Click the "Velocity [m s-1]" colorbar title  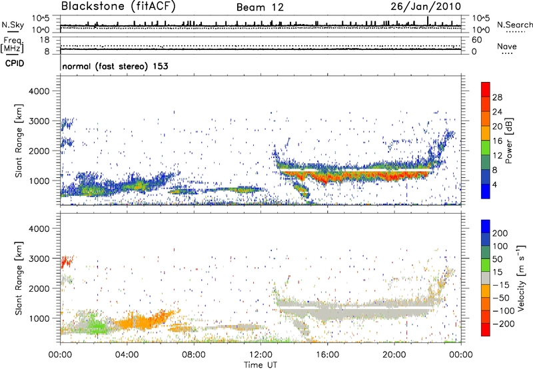tap(521, 278)
